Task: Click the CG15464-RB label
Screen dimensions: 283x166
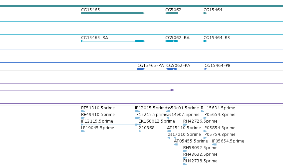Action: 216,38
